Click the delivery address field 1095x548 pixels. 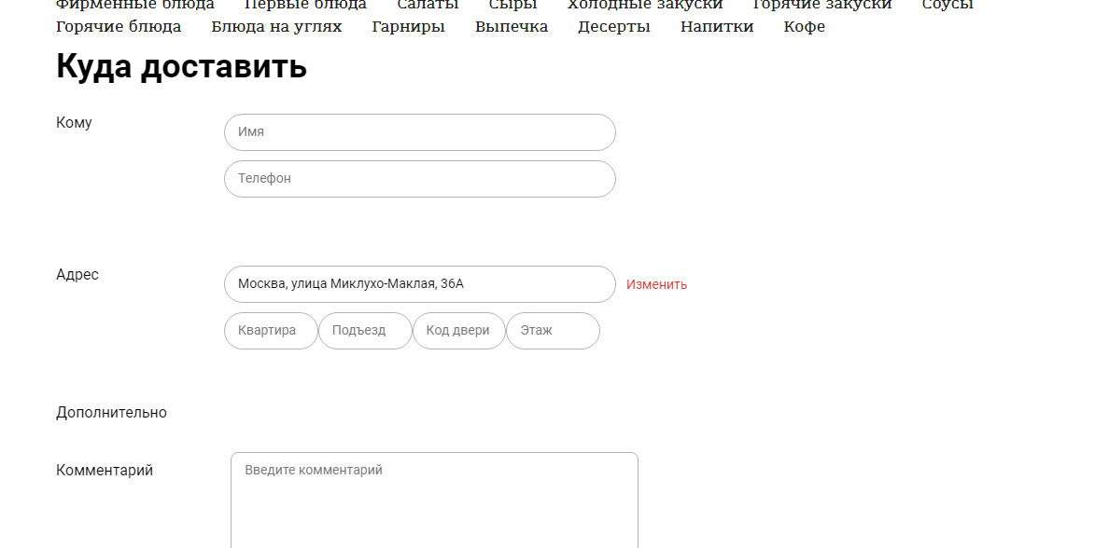(x=419, y=284)
